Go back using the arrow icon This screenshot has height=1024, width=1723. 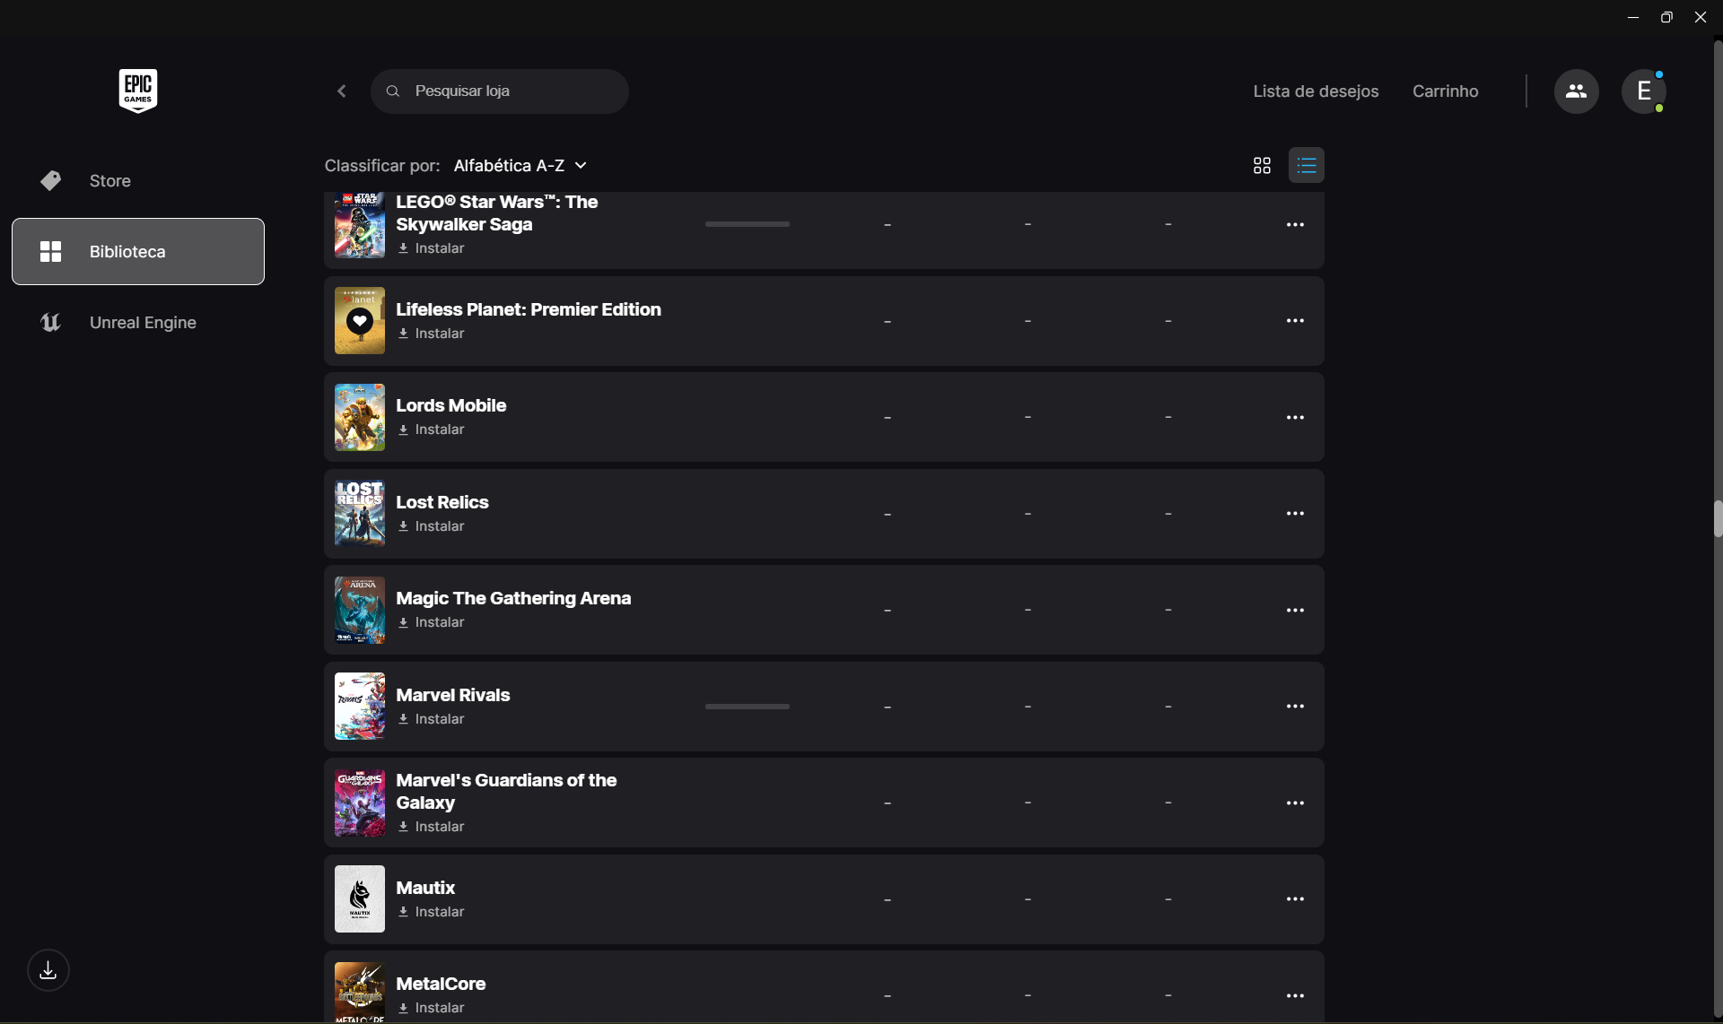click(342, 91)
